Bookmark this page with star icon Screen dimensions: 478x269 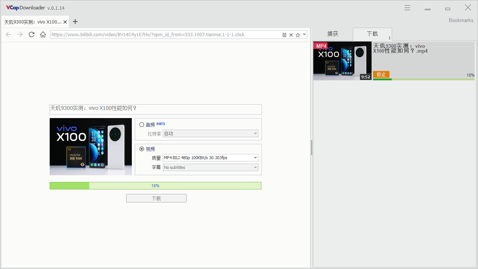tap(298, 35)
